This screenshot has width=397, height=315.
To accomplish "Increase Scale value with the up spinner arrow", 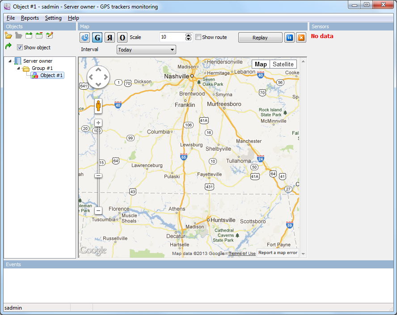I will [x=188, y=35].
